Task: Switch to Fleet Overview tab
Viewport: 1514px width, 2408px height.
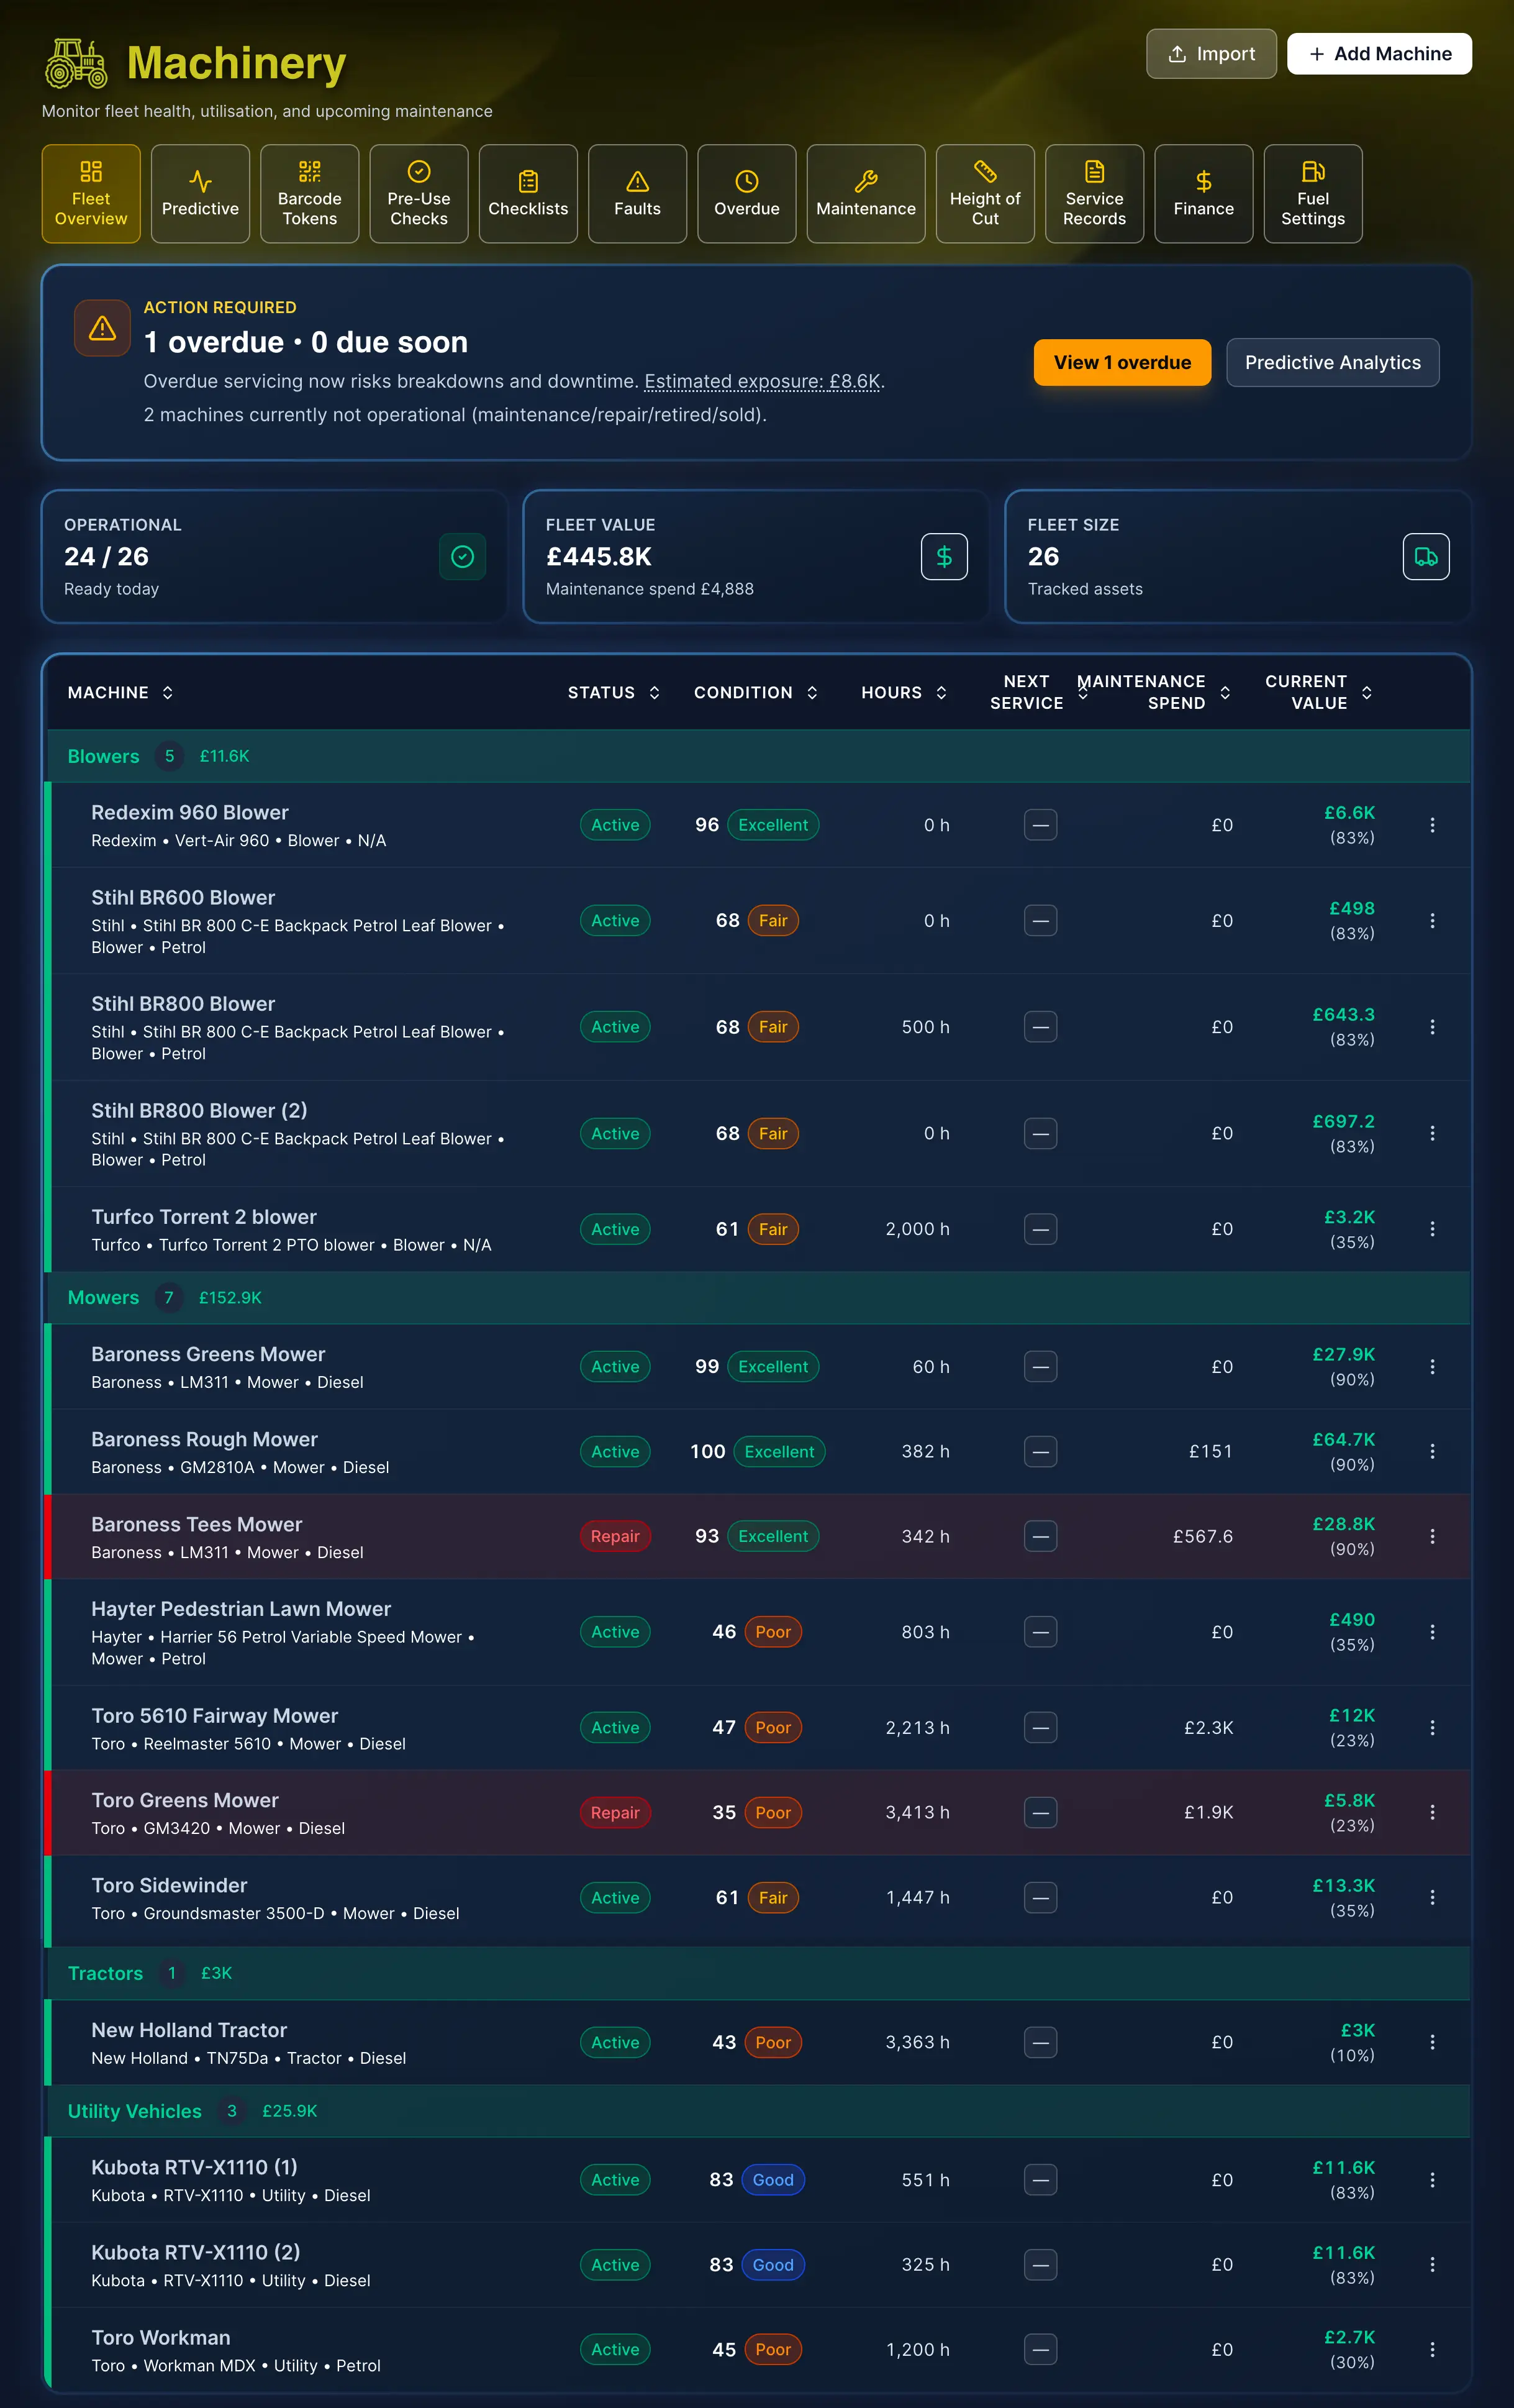Action: tap(91, 194)
